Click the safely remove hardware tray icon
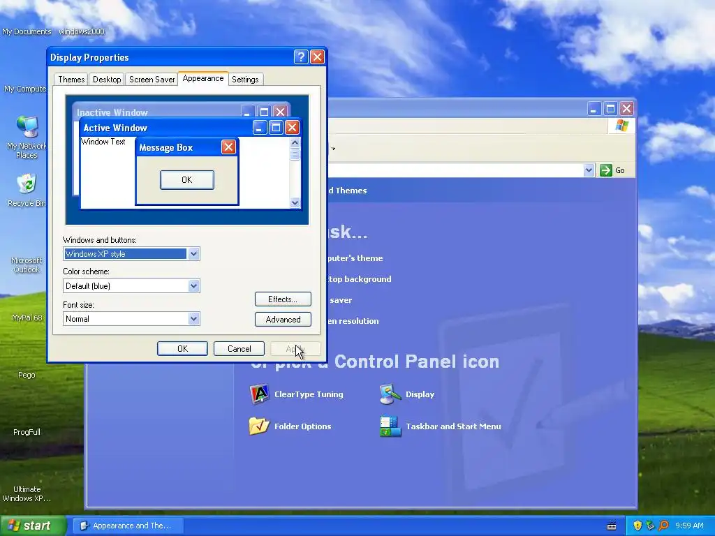Viewport: 715px width, 536px height. 650,526
